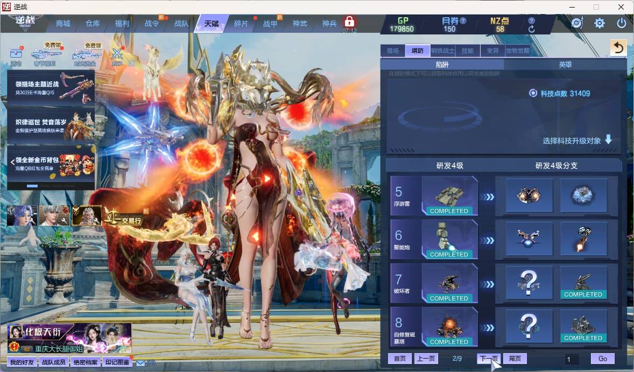Viewport: 634px width, 372px height.
Task: Open the 战令 battle pass menu
Action: point(152,24)
